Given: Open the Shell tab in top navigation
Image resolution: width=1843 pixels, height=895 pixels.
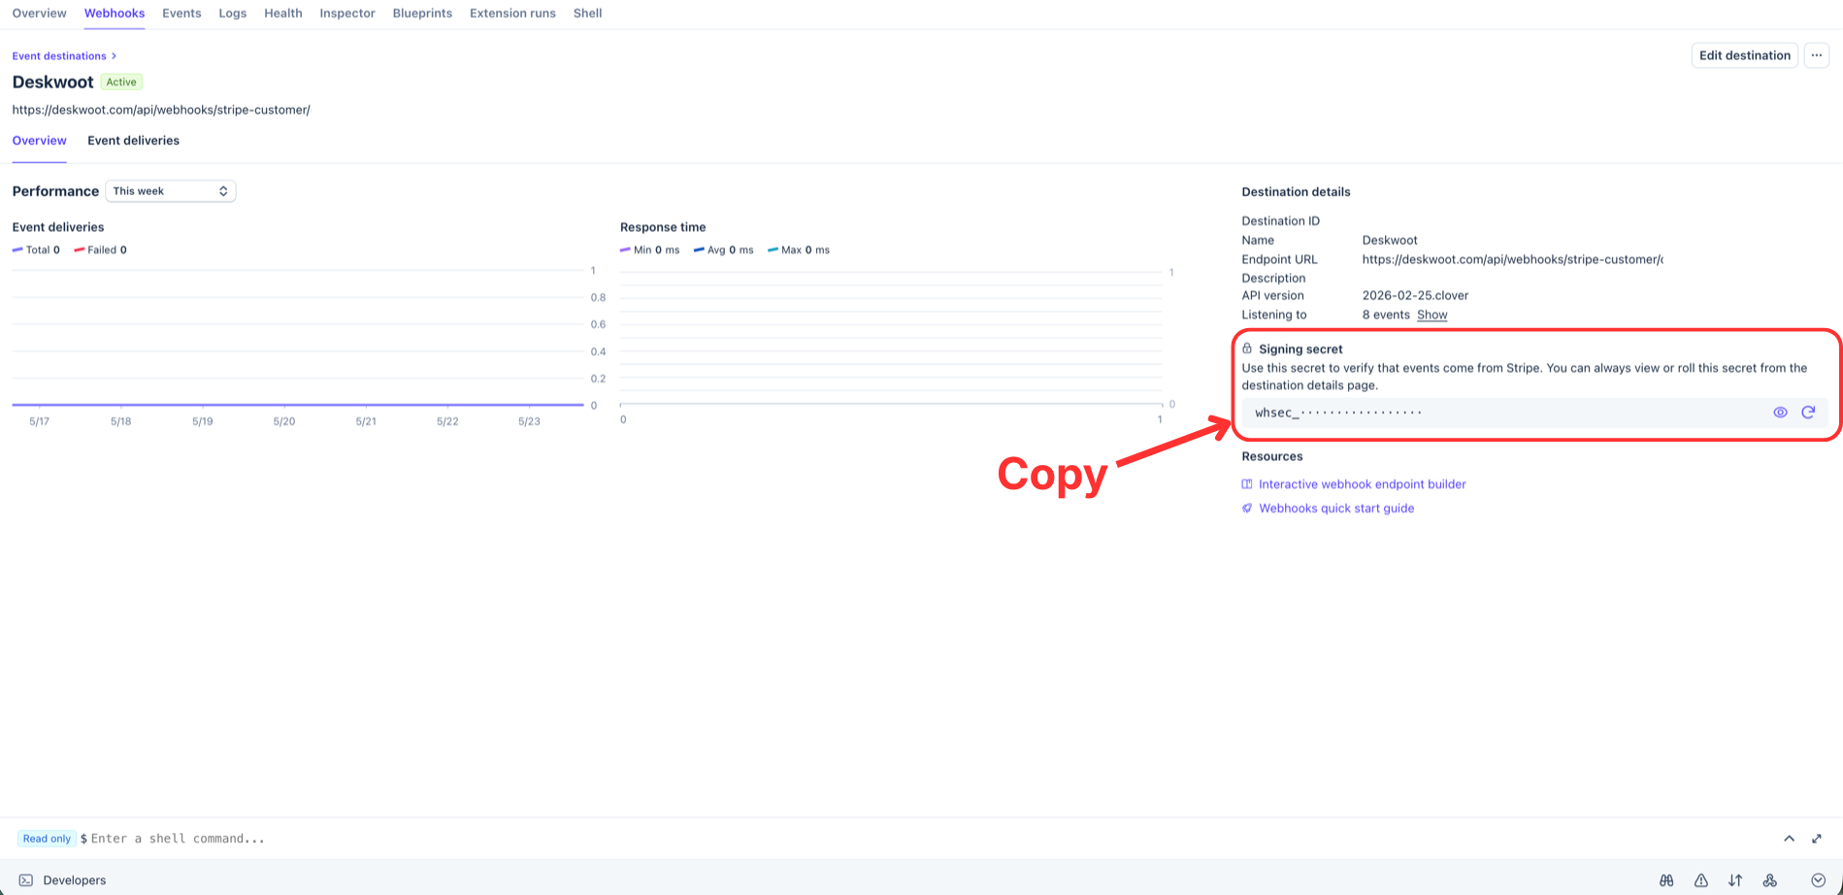Looking at the screenshot, I should point(587,14).
